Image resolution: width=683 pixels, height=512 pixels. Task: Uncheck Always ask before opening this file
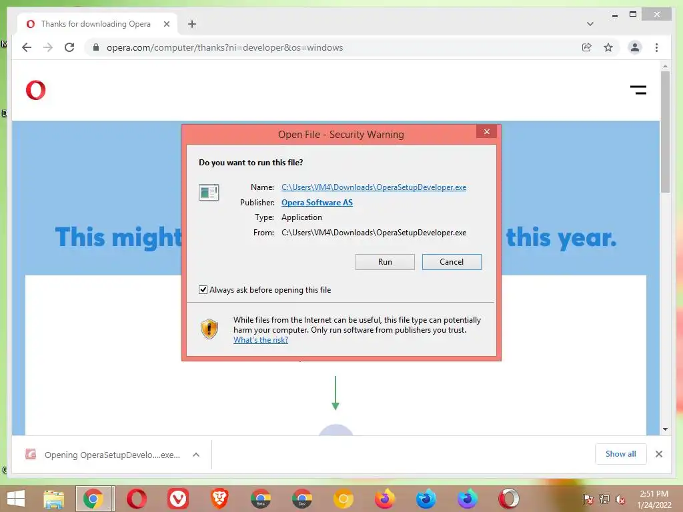(203, 289)
